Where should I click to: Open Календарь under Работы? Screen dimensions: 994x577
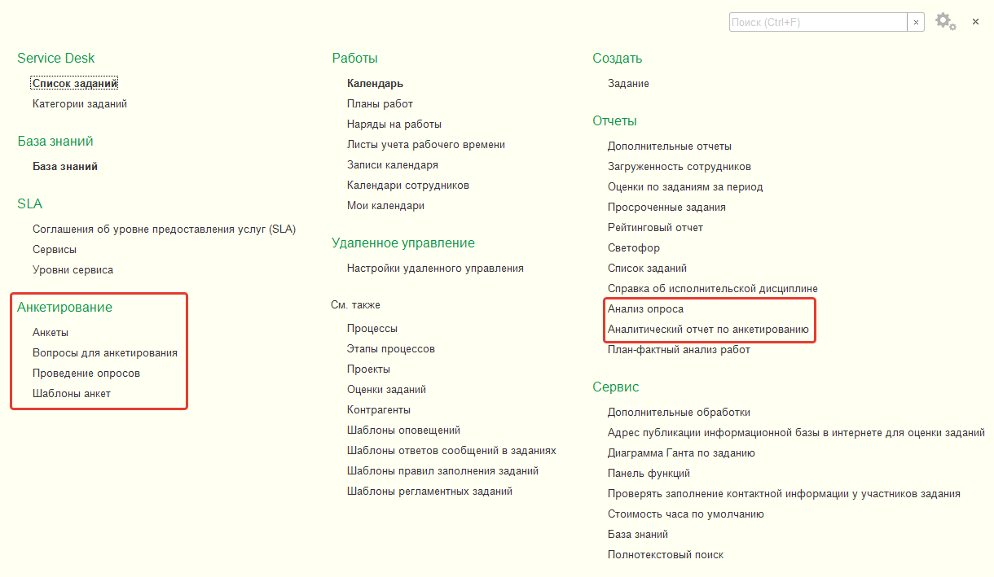click(375, 83)
